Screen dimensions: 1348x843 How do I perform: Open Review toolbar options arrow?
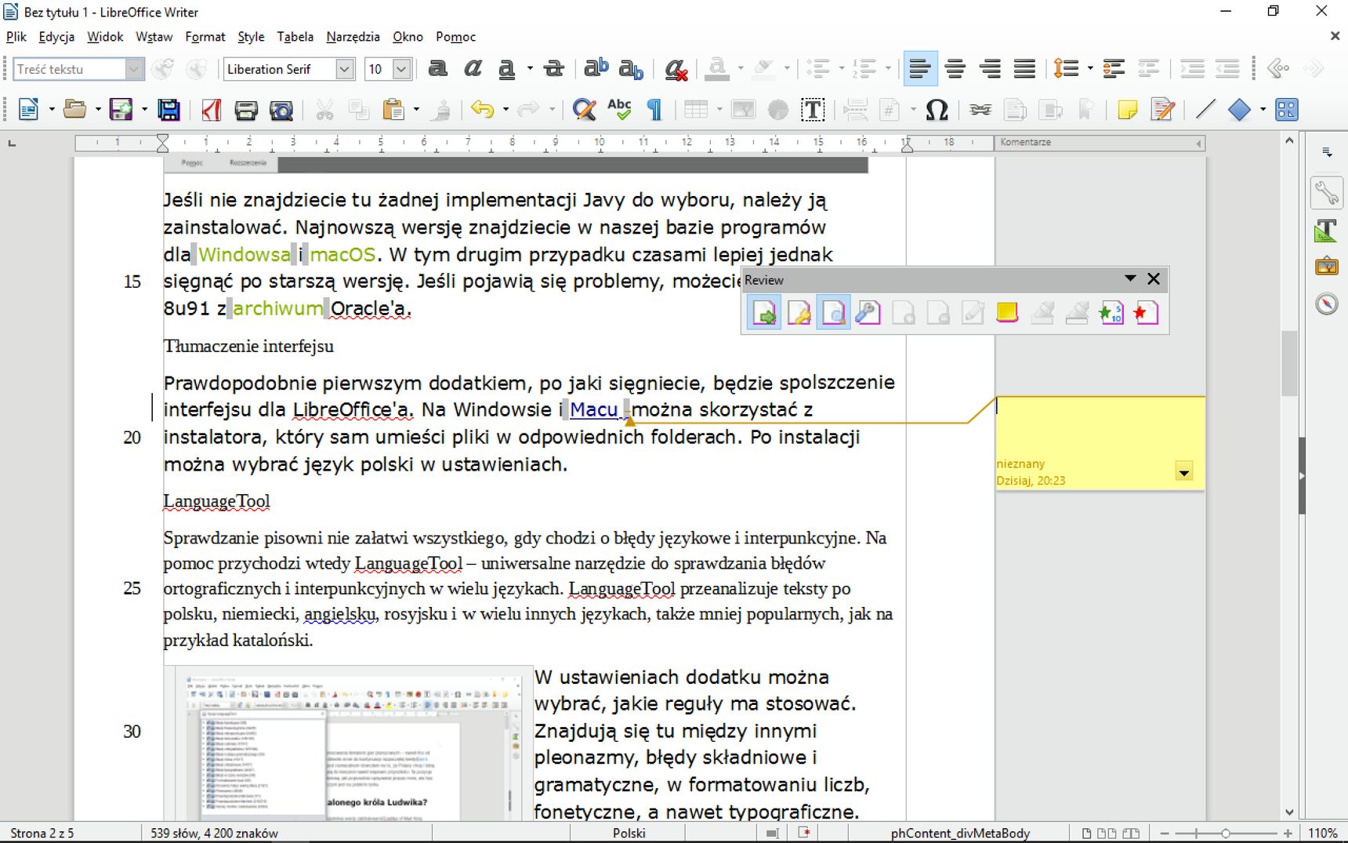coord(1130,279)
